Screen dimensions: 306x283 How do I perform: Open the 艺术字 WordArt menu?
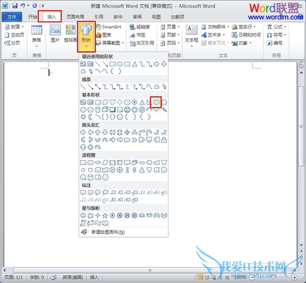point(213,35)
